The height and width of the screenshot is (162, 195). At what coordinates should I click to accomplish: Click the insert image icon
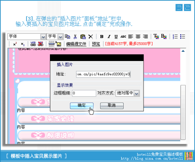click(58, 44)
